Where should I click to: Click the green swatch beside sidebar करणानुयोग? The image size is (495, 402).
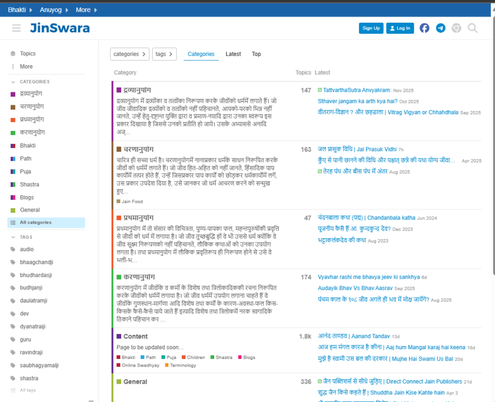coord(13,133)
